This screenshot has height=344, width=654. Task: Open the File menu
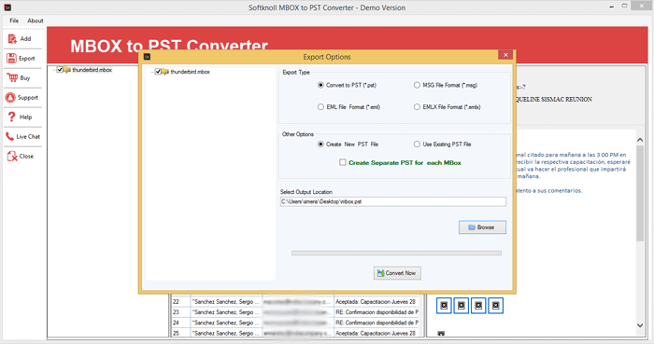[x=14, y=21]
